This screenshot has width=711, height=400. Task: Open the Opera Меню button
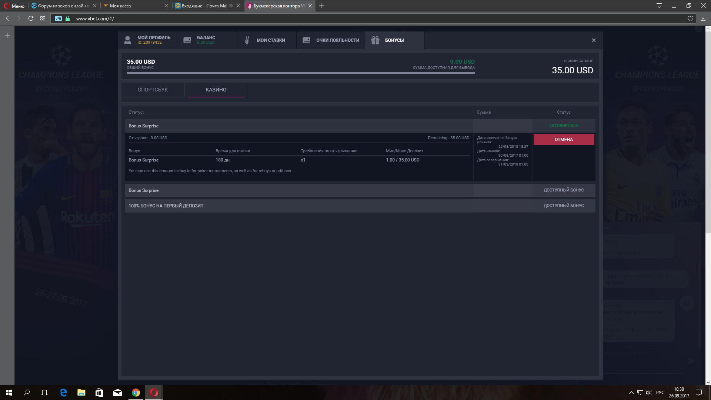pos(14,6)
